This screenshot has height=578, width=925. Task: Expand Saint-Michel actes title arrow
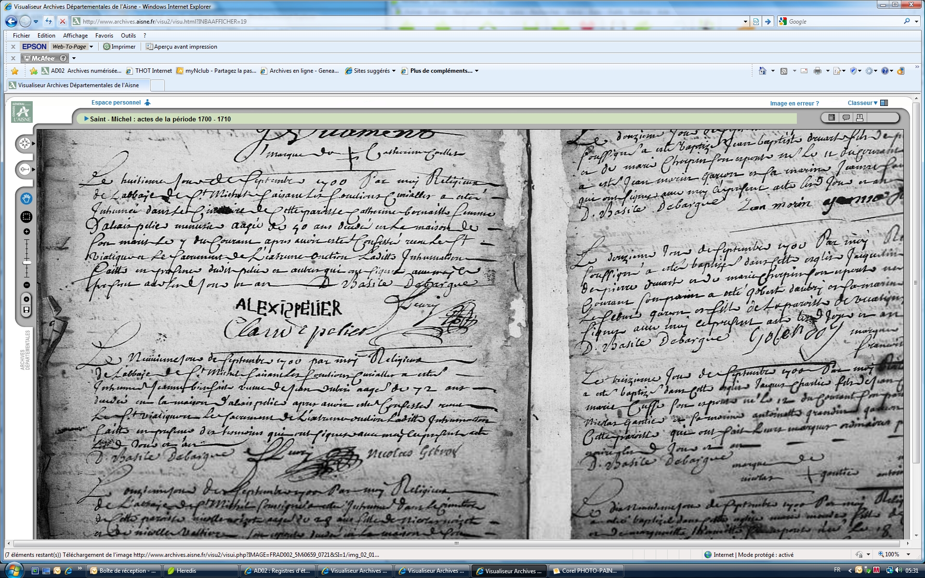point(86,118)
